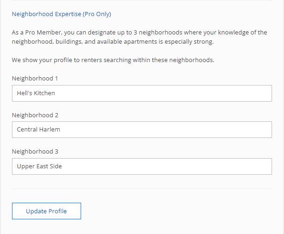
Task: Select the Central Harlem input field
Action: coord(142,130)
